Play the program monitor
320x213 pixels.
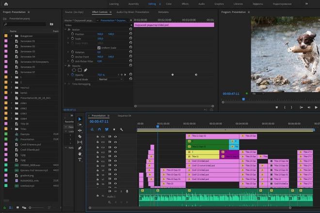click(x=316, y=107)
